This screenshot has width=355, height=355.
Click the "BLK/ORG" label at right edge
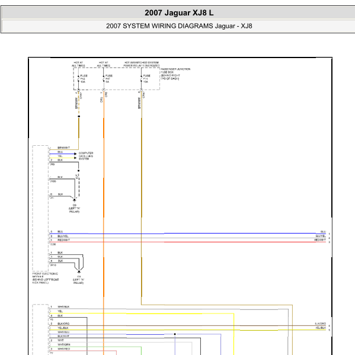click(320, 324)
